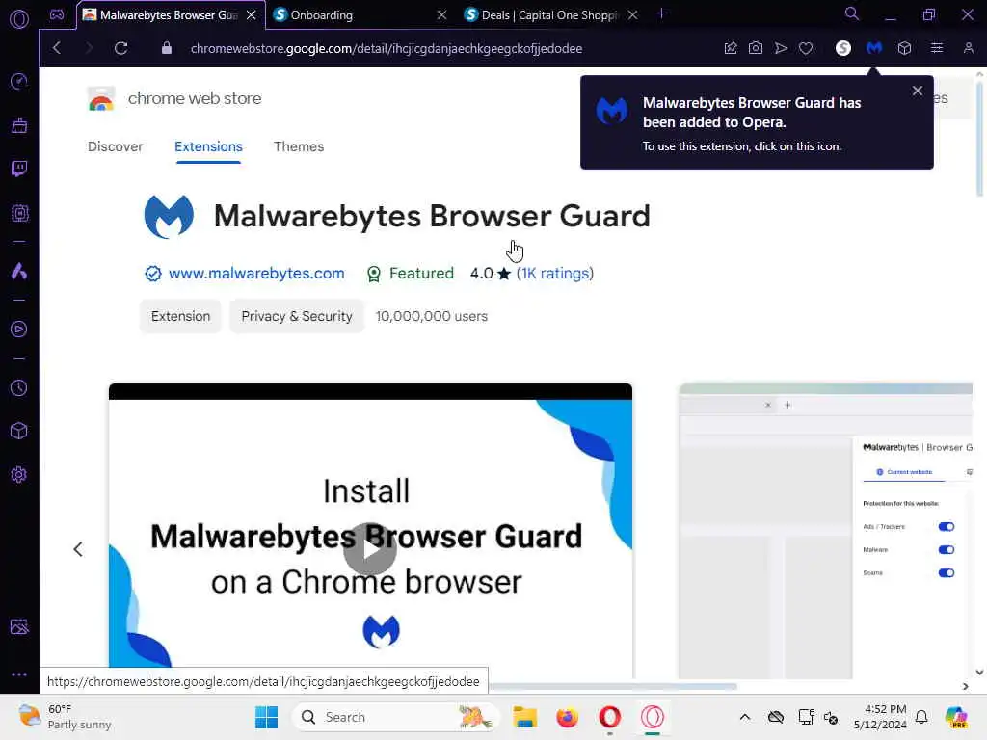This screenshot has width=987, height=740.
Task: Open the Themes tab
Action: [299, 146]
